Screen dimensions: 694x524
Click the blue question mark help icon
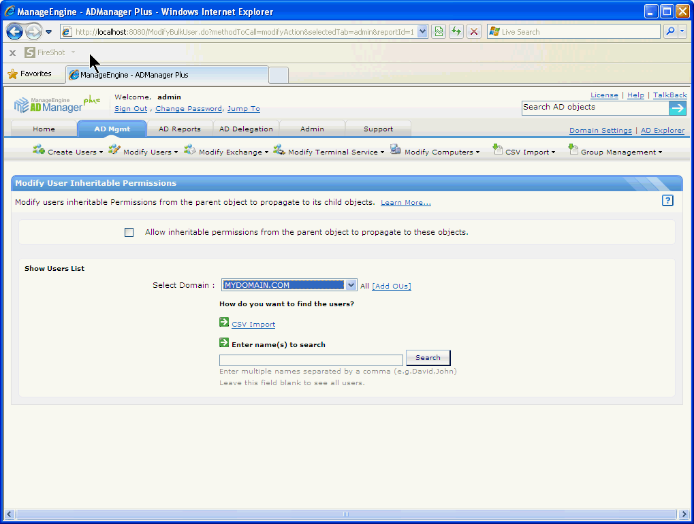(x=667, y=200)
